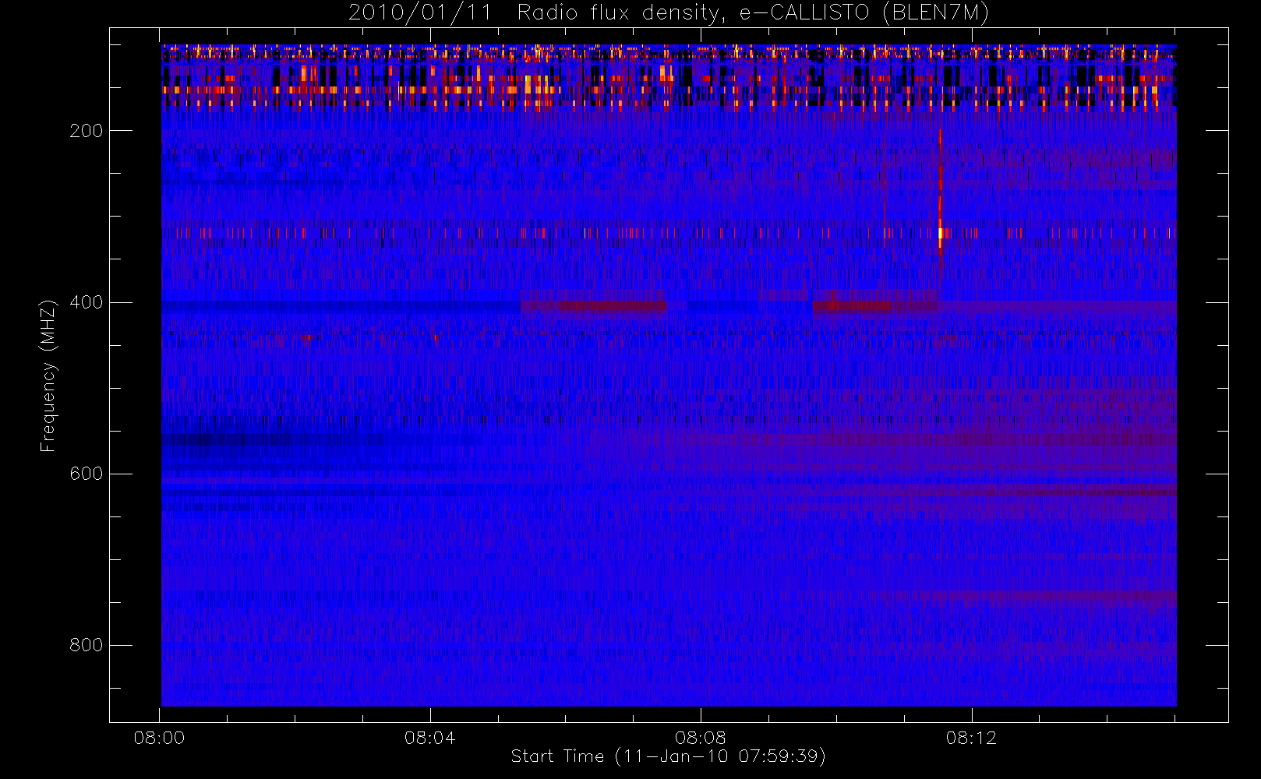
Task: Select the 400 frequency tick label
Action: click(87, 302)
